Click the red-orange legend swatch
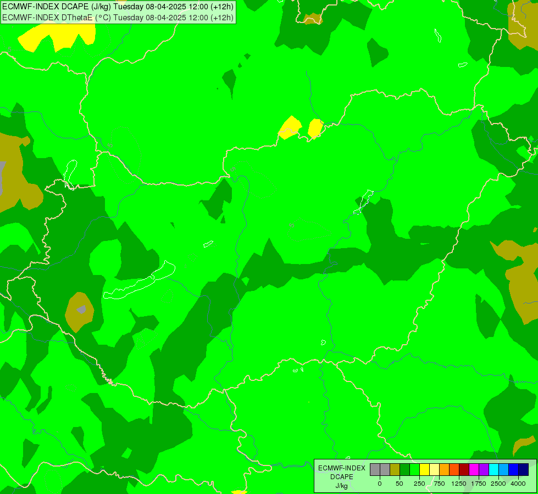The width and height of the screenshot is (538, 494). tap(454, 470)
